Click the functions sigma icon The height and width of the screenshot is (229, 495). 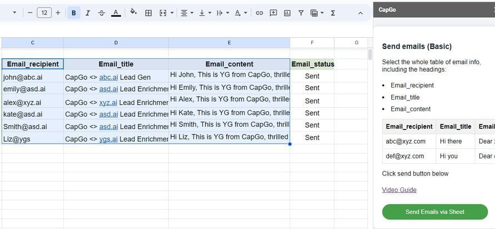tap(333, 13)
